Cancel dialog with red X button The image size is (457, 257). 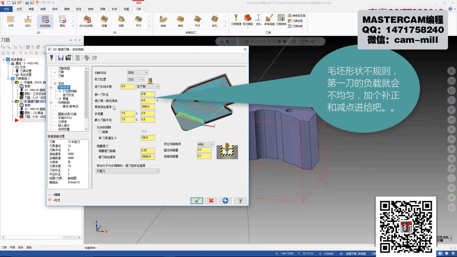[x=211, y=201]
